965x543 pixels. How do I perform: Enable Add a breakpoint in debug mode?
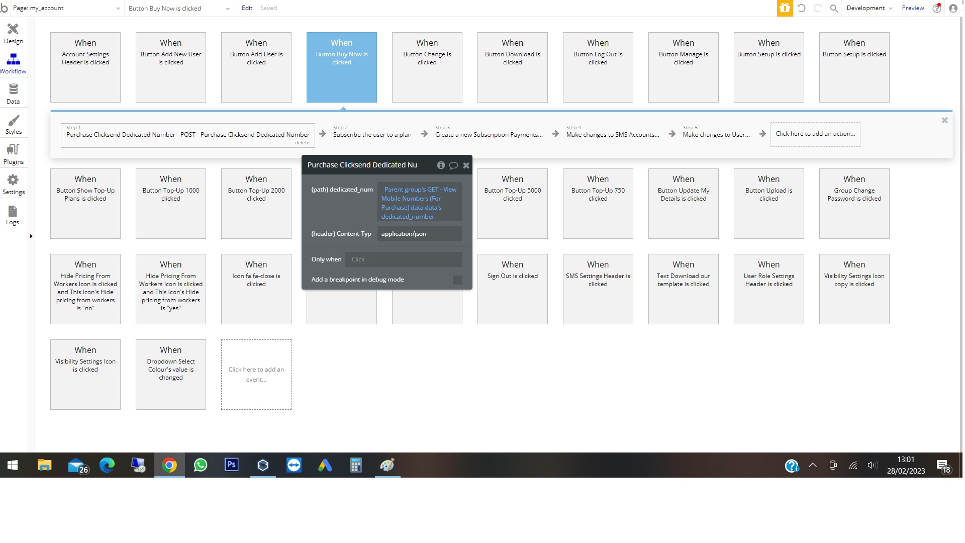click(x=457, y=280)
